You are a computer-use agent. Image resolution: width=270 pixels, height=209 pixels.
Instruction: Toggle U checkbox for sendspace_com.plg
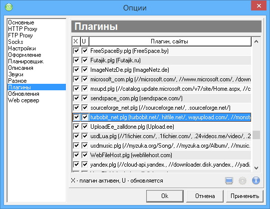pyautogui.click(x=84, y=98)
